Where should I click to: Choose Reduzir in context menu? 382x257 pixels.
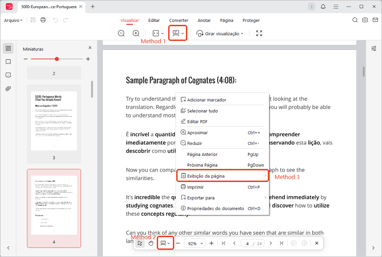pos(222,143)
